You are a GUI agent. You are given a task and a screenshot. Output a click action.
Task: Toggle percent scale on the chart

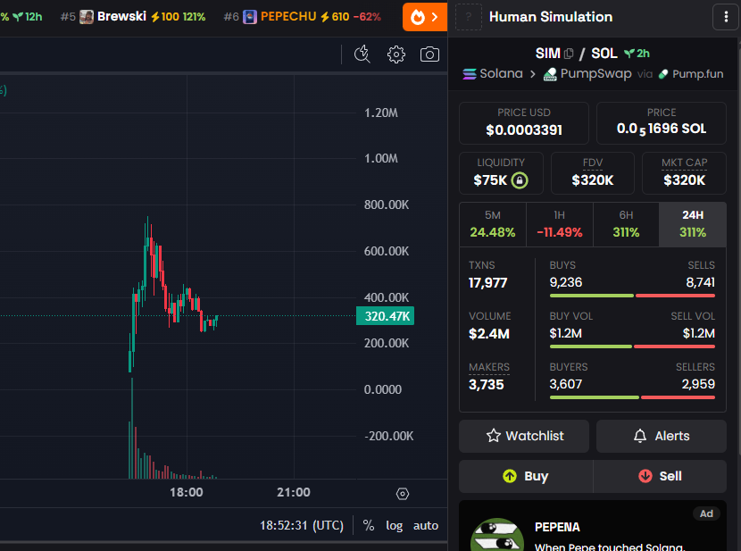[368, 525]
